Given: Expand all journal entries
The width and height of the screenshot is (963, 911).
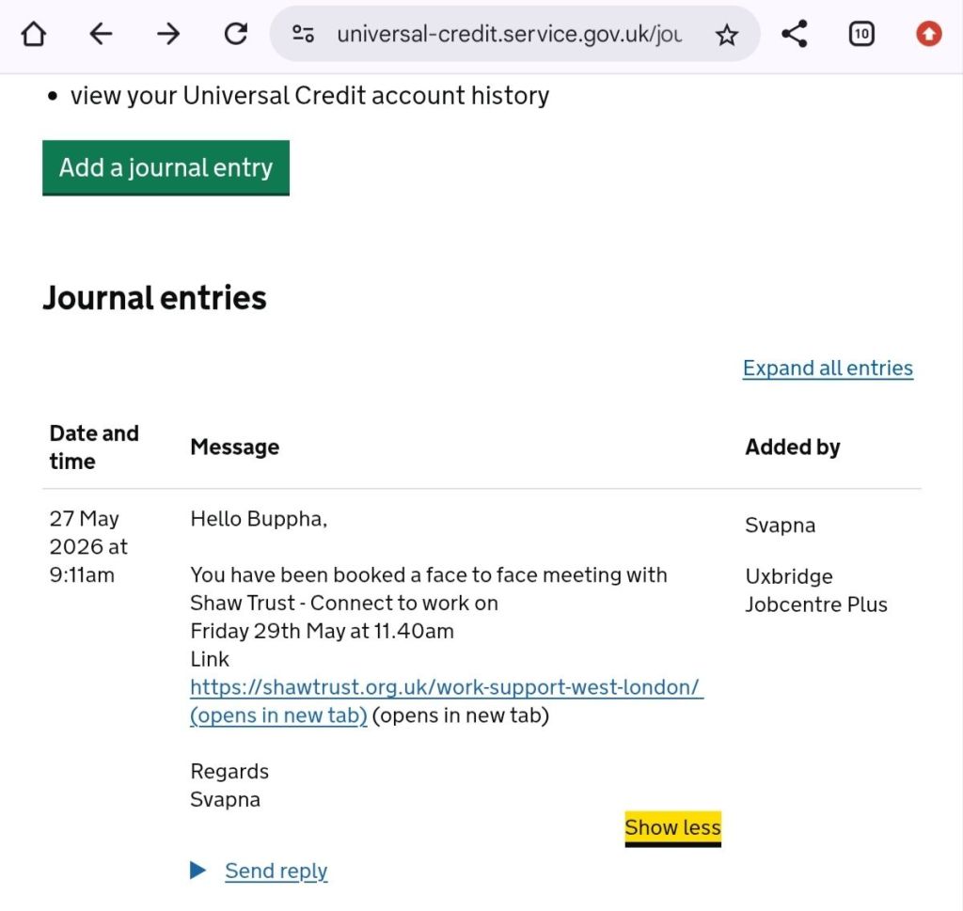Looking at the screenshot, I should [x=828, y=368].
